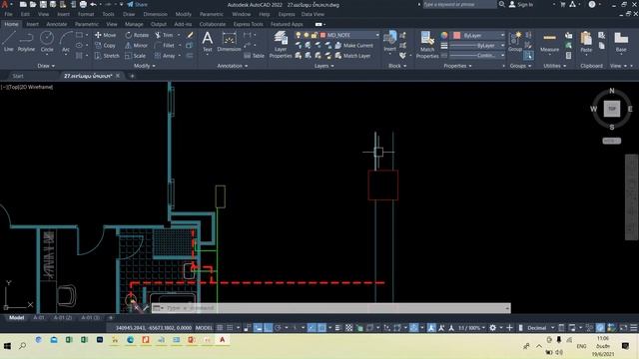Select the Polyline tool
The height and width of the screenshot is (359, 639).
pos(26,41)
